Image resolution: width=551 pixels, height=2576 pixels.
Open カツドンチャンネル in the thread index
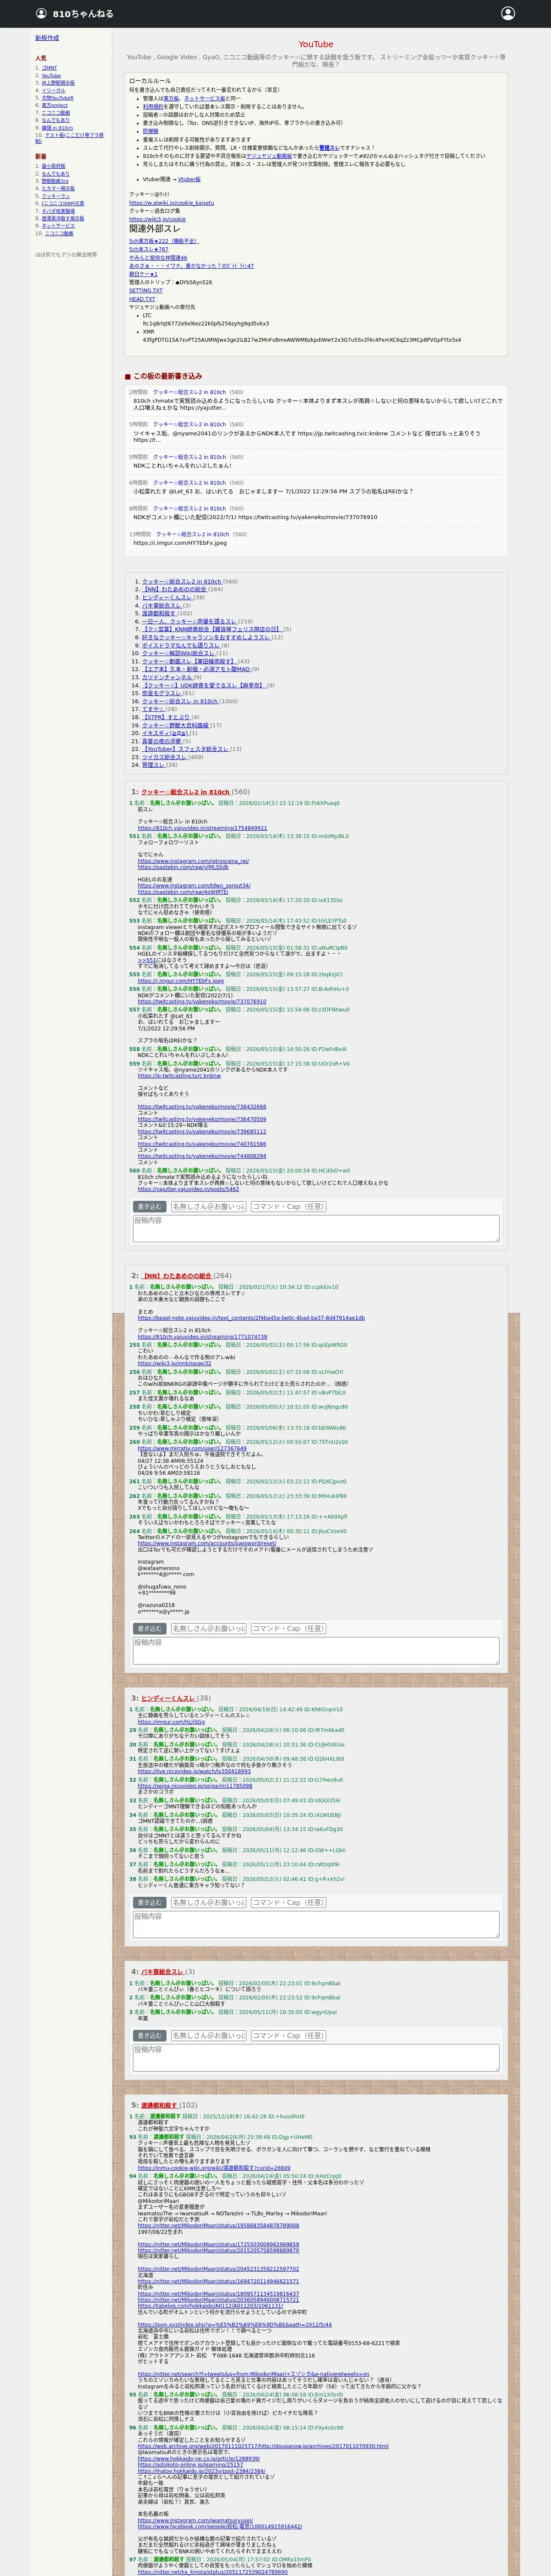coord(167,677)
